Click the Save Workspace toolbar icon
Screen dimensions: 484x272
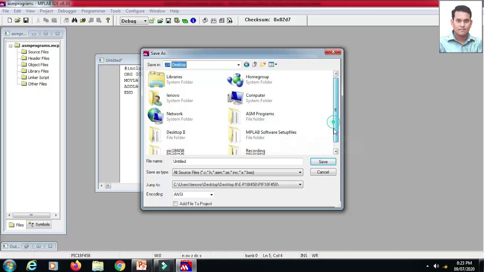point(168,20)
